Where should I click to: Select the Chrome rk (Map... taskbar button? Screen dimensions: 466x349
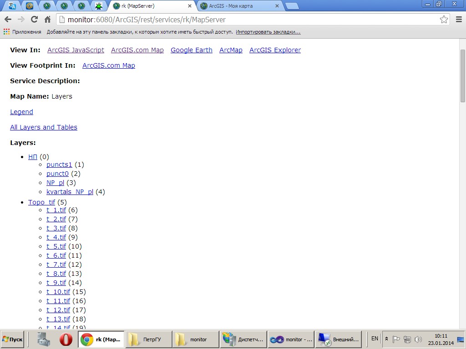(101, 339)
